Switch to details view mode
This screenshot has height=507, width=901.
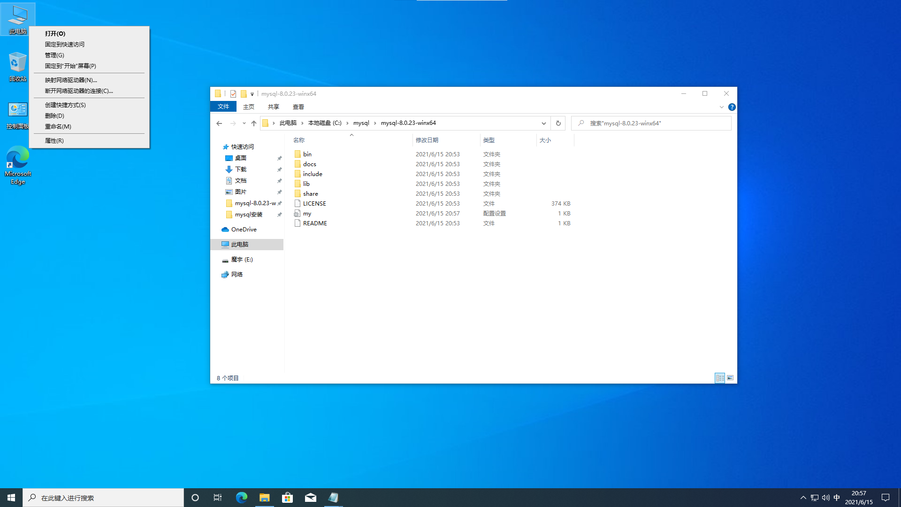720,378
